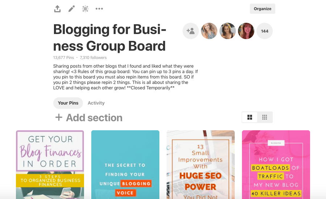This screenshot has height=199, width=326.
Task: Click the sparkle ideas icon
Action: pyautogui.click(x=85, y=9)
